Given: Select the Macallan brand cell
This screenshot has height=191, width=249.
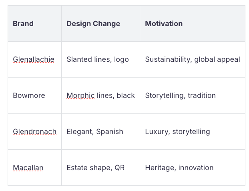Looking at the screenshot, I should [28, 168].
